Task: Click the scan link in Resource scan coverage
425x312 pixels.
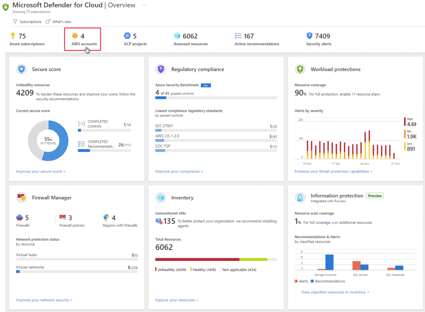Action: point(335,223)
